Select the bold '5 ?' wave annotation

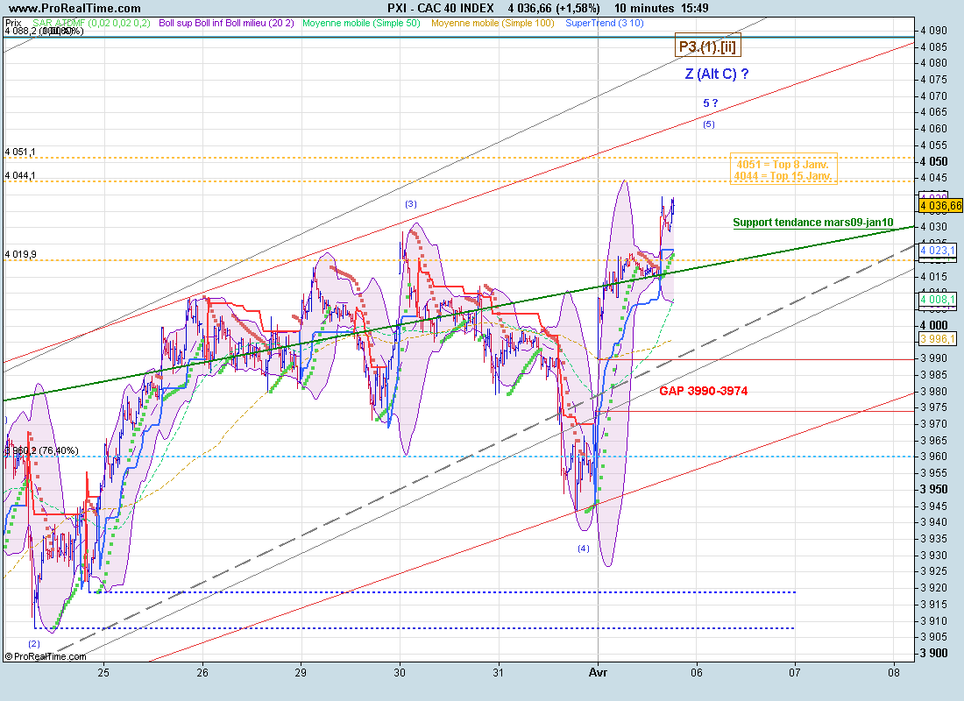coord(710,103)
